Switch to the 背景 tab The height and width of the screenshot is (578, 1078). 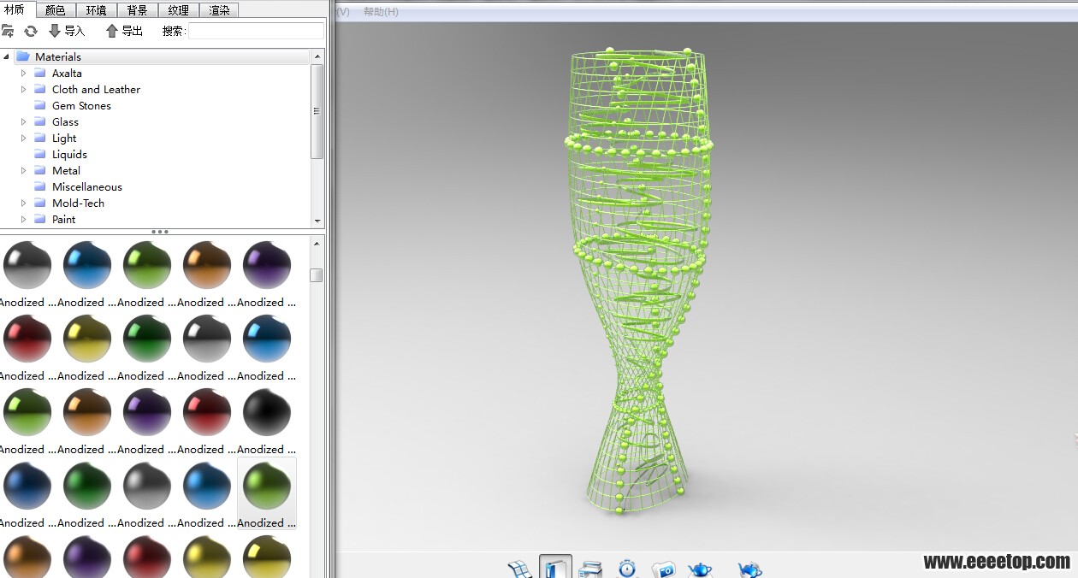click(x=137, y=10)
